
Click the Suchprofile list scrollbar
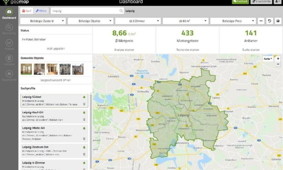pyautogui.click(x=91, y=131)
